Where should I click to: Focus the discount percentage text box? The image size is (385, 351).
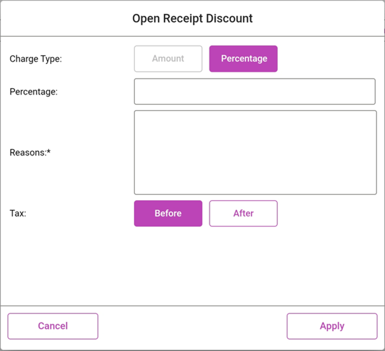[255, 92]
